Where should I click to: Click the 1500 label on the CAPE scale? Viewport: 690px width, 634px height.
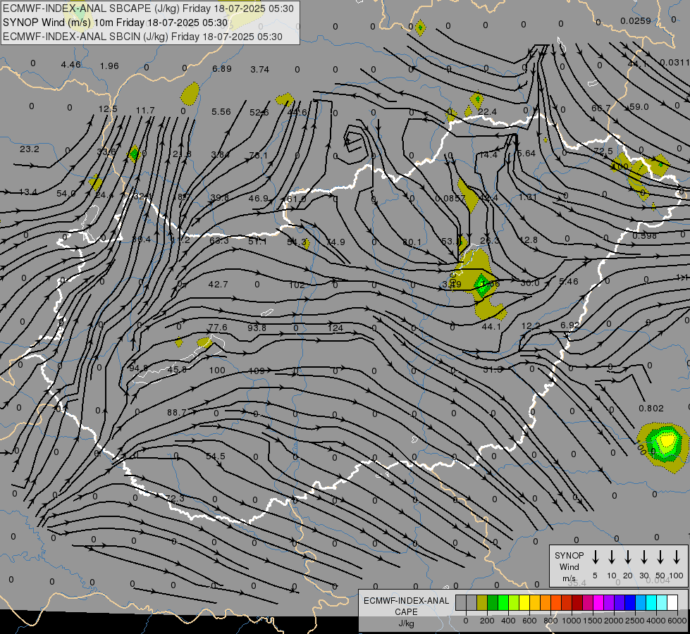pyautogui.click(x=592, y=621)
